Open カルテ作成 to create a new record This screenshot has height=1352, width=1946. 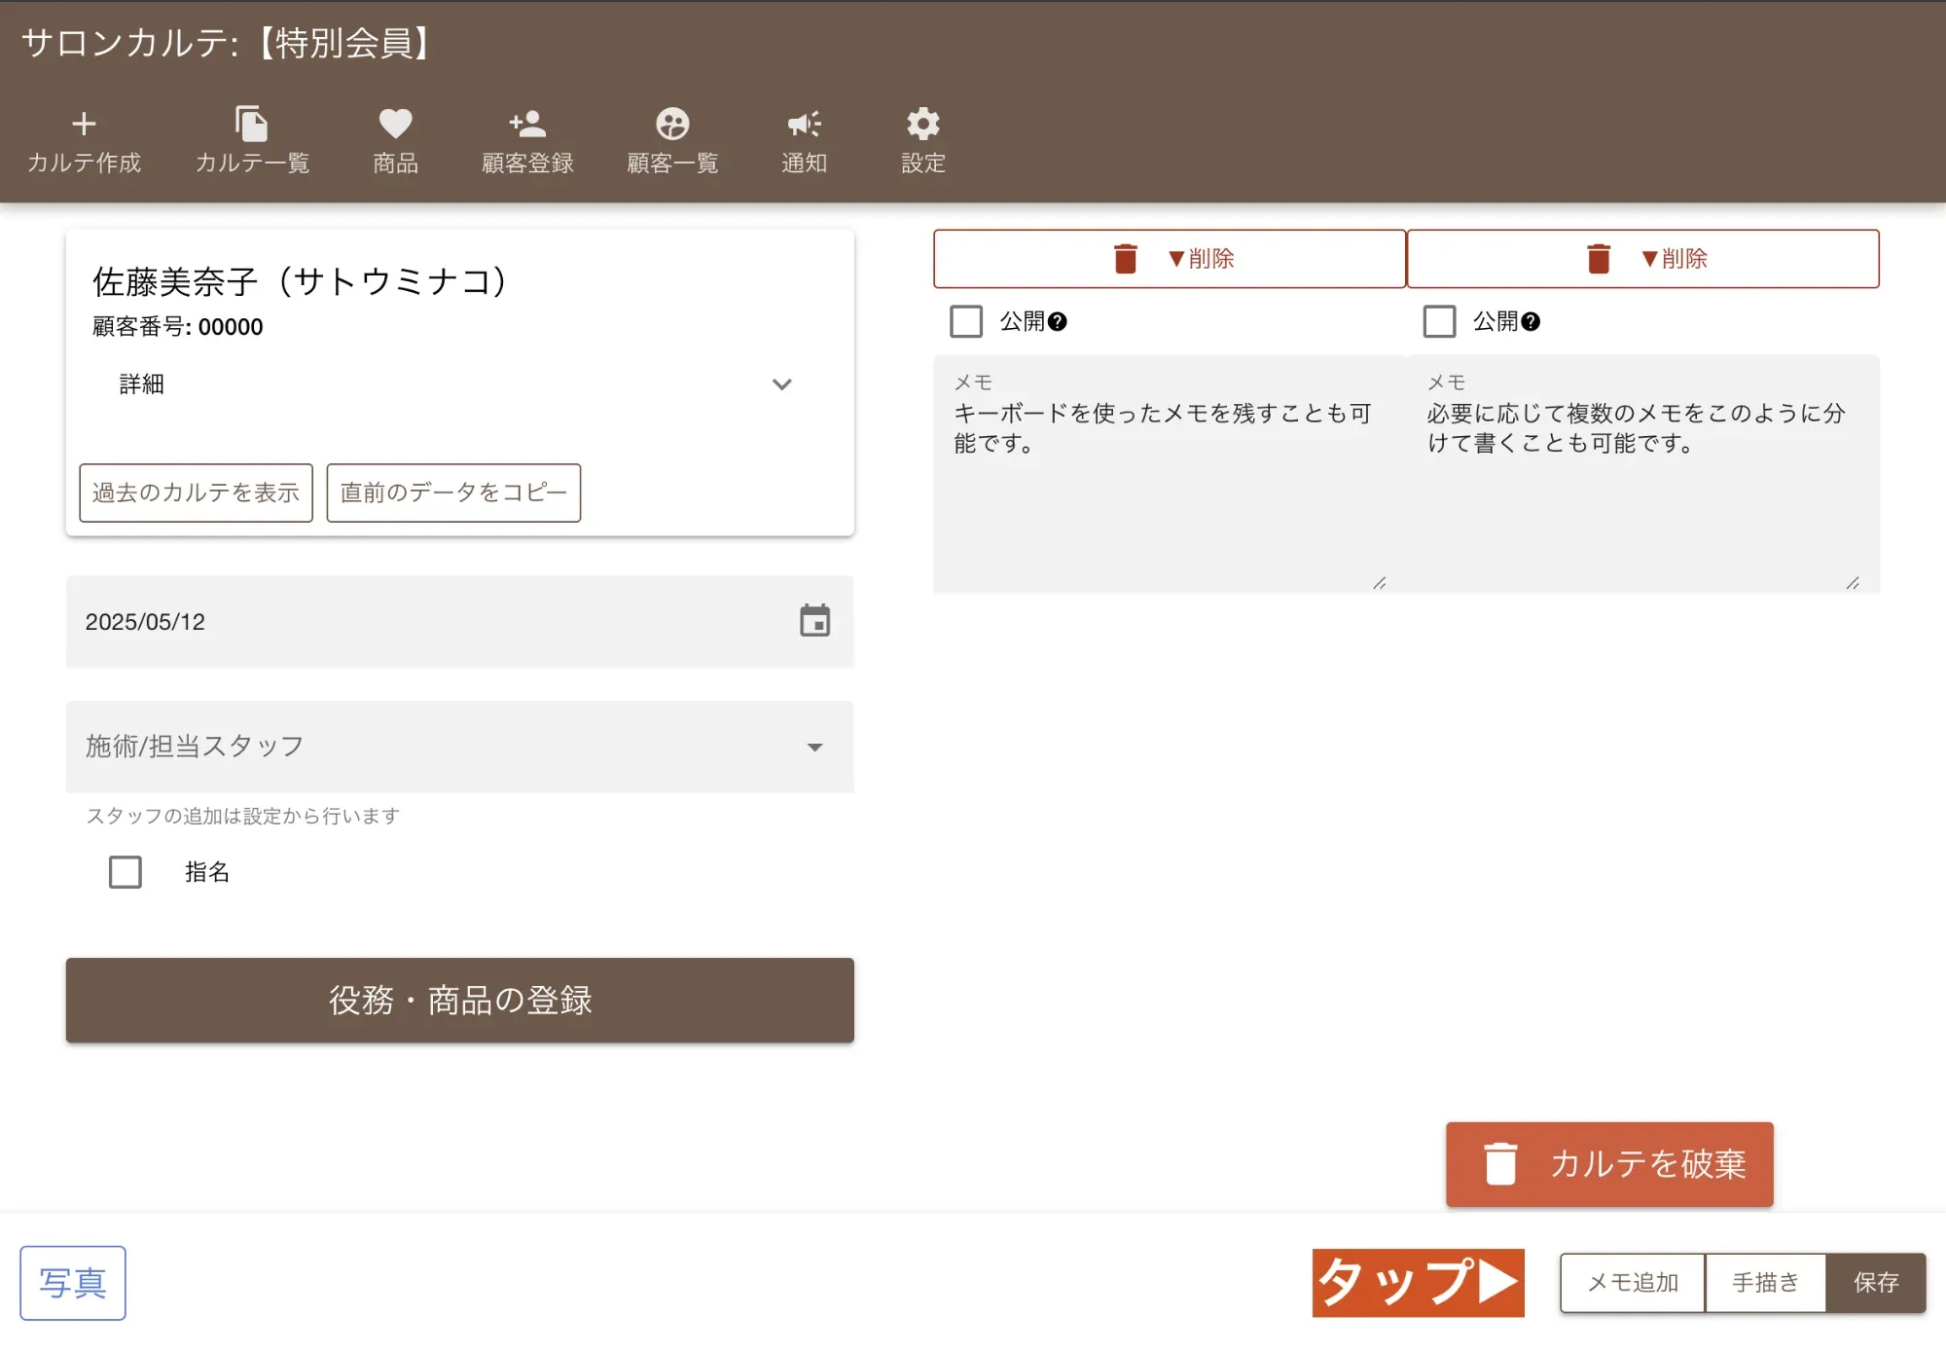[x=84, y=141]
